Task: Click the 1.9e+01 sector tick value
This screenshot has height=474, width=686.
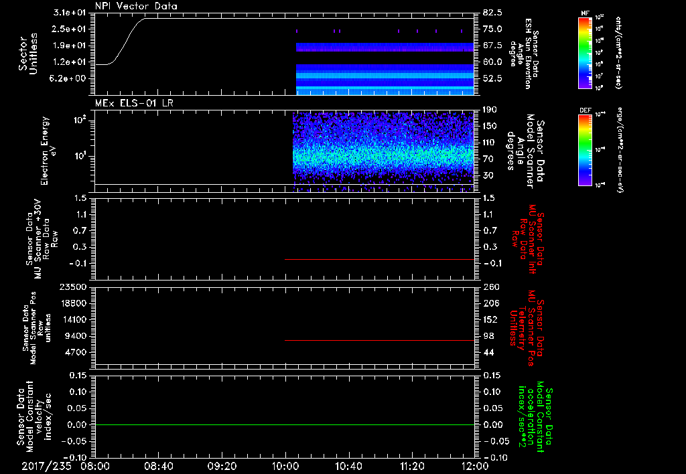Action: (x=70, y=46)
